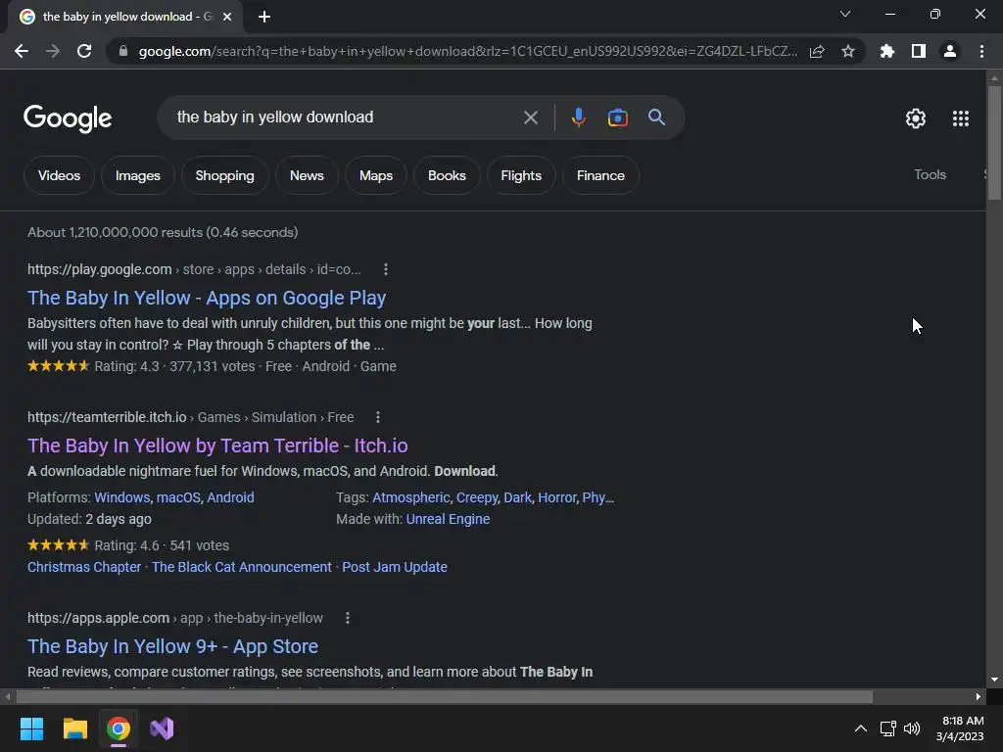The width and height of the screenshot is (1003, 752).
Task: Open The Baby In Yellow App Store result
Action: tap(172, 646)
